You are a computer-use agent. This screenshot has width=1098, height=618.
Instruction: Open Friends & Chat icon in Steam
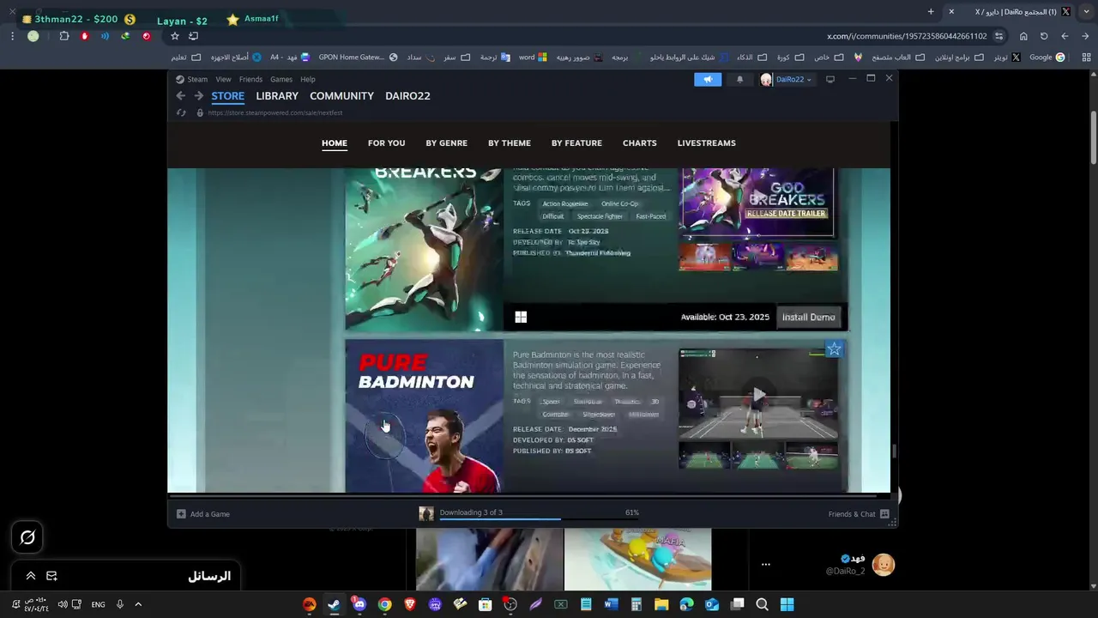(884, 514)
